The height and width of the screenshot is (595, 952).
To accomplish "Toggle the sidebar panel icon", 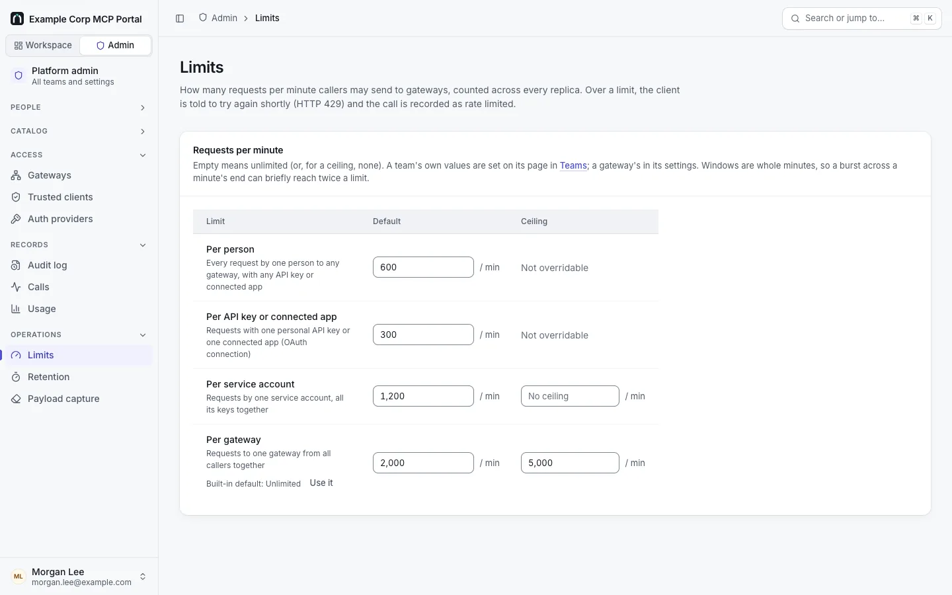I will [180, 19].
